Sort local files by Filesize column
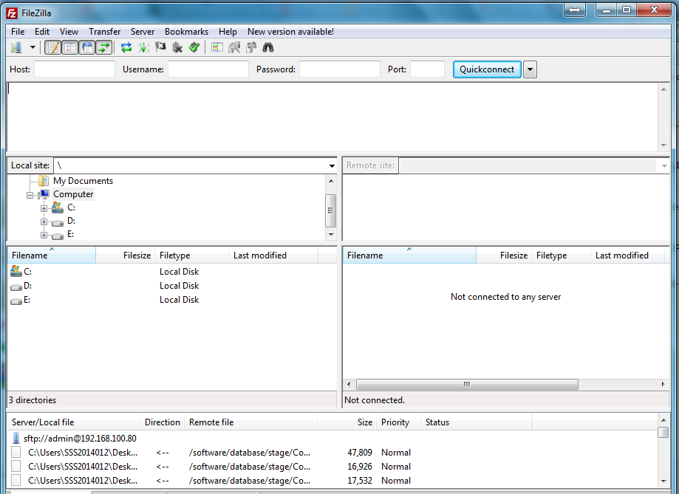The width and height of the screenshot is (679, 494). (125, 255)
